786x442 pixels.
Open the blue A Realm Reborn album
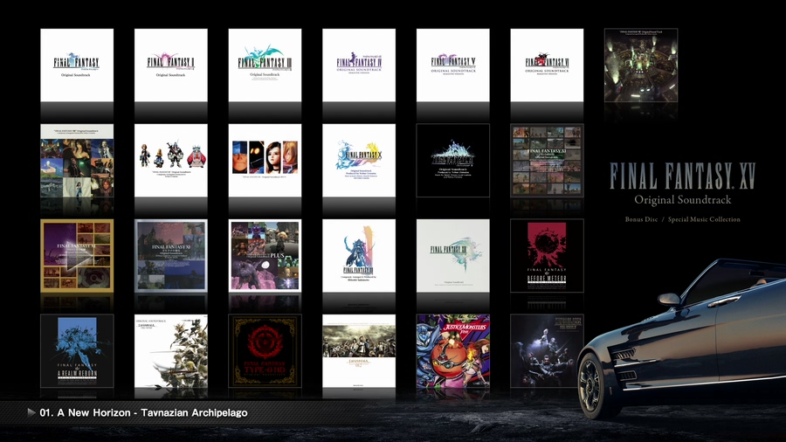tap(77, 350)
